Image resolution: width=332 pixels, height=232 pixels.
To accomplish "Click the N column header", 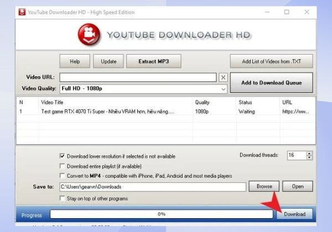I will point(21,102).
